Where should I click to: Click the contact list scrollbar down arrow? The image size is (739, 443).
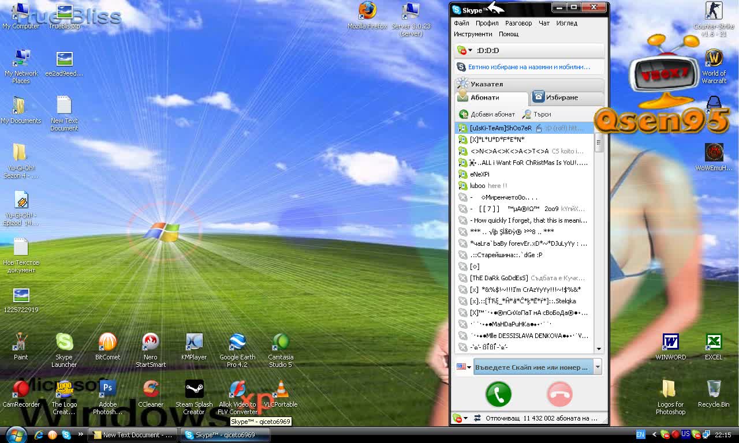[599, 348]
